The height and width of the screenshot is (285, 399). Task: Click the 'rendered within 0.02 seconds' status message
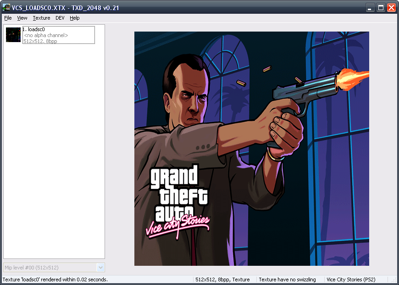pos(55,280)
